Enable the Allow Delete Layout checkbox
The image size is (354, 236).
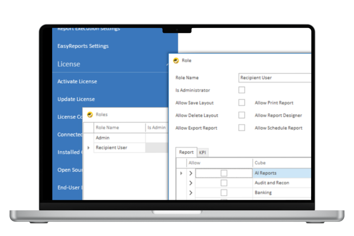[x=242, y=115]
